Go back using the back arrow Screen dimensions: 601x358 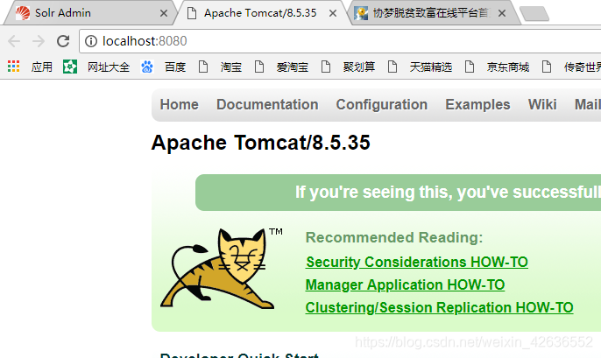14,41
